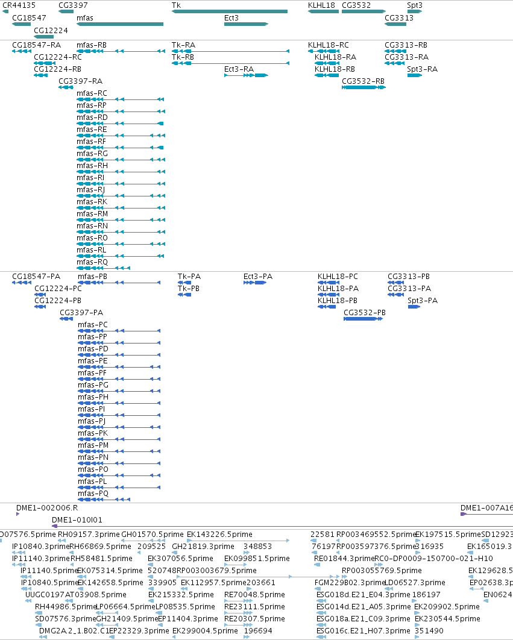Click transcript mfas-RC label
513x640 pixels.
coord(92,93)
